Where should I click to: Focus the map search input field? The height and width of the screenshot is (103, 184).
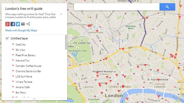pos(117,7)
